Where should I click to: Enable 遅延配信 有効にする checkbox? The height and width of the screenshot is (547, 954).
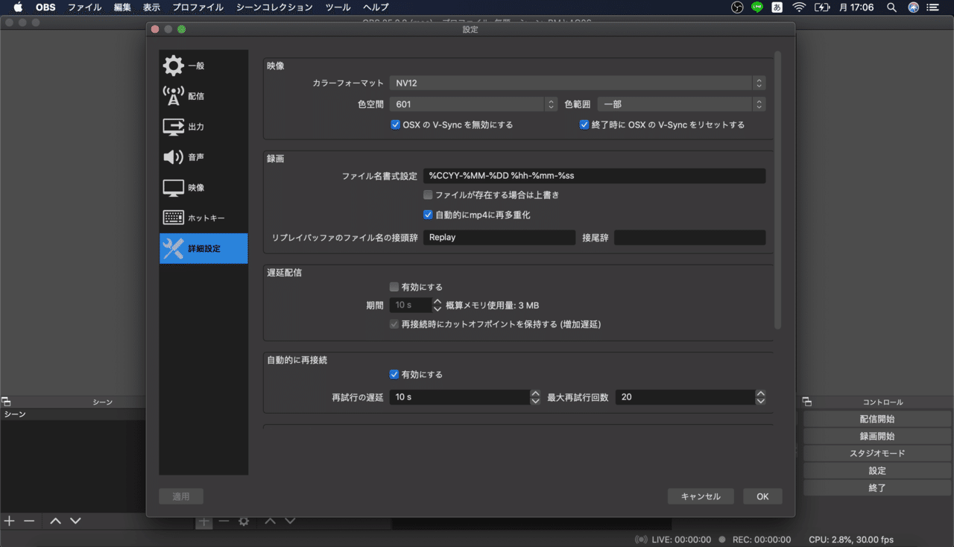(x=394, y=287)
